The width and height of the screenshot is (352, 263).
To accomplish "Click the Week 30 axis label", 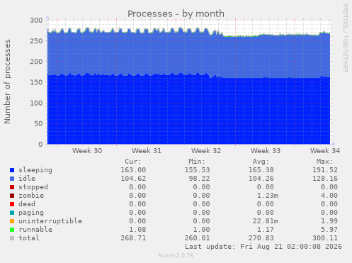I will 87,151.
